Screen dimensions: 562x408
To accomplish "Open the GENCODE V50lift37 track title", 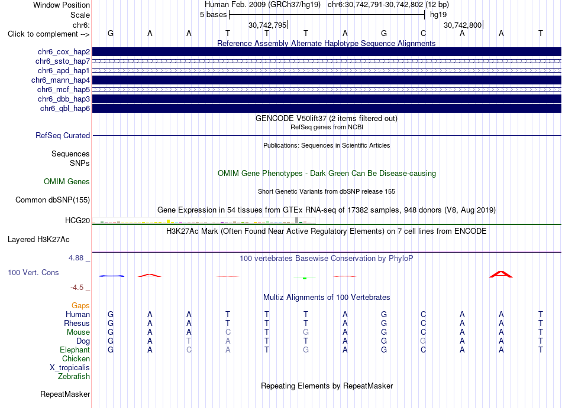I will [x=326, y=118].
